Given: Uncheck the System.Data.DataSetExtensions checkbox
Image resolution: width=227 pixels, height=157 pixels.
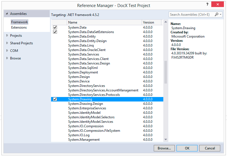Looking at the screenshot, I should (x=55, y=32).
